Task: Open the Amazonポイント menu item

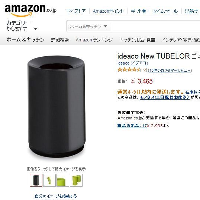Action: 108,11
